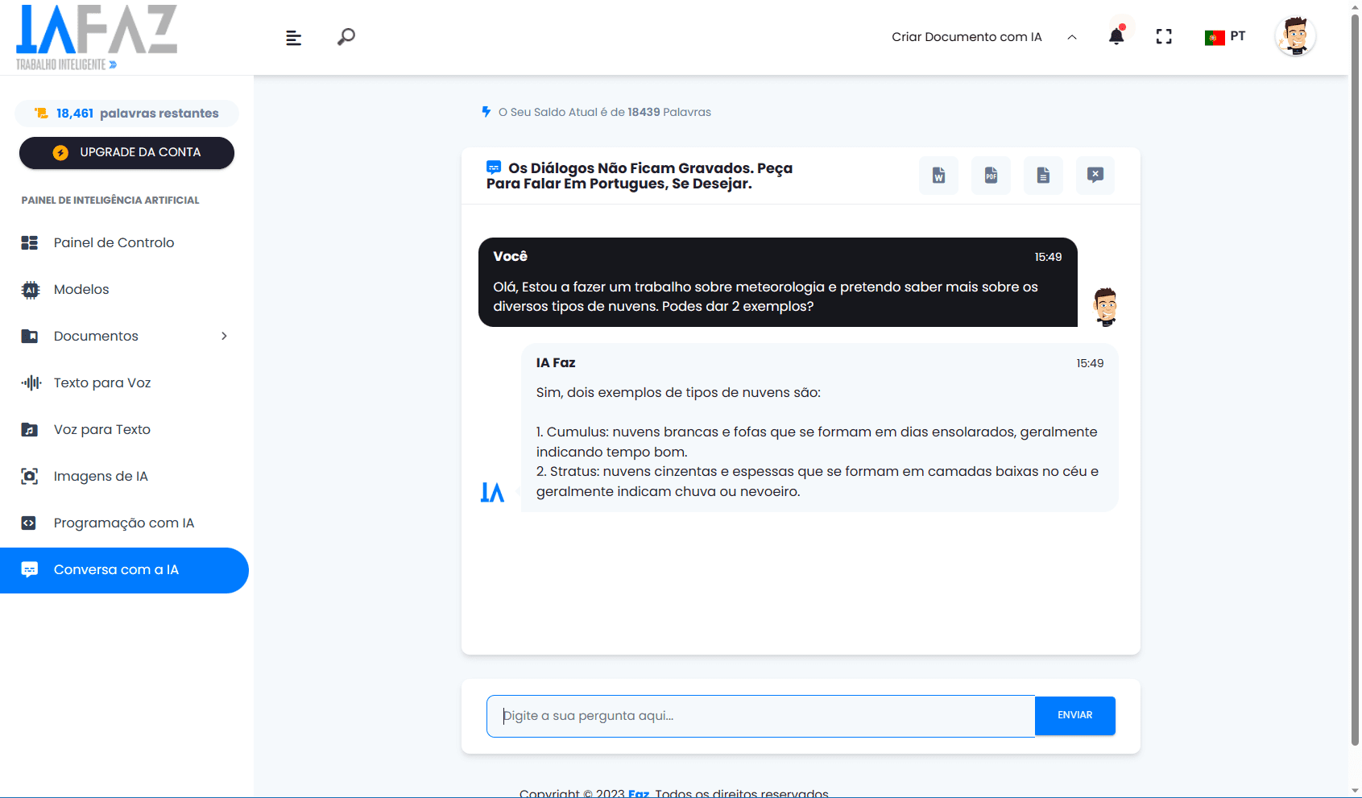Open the search magnifier icon
1362x798 pixels.
[346, 37]
